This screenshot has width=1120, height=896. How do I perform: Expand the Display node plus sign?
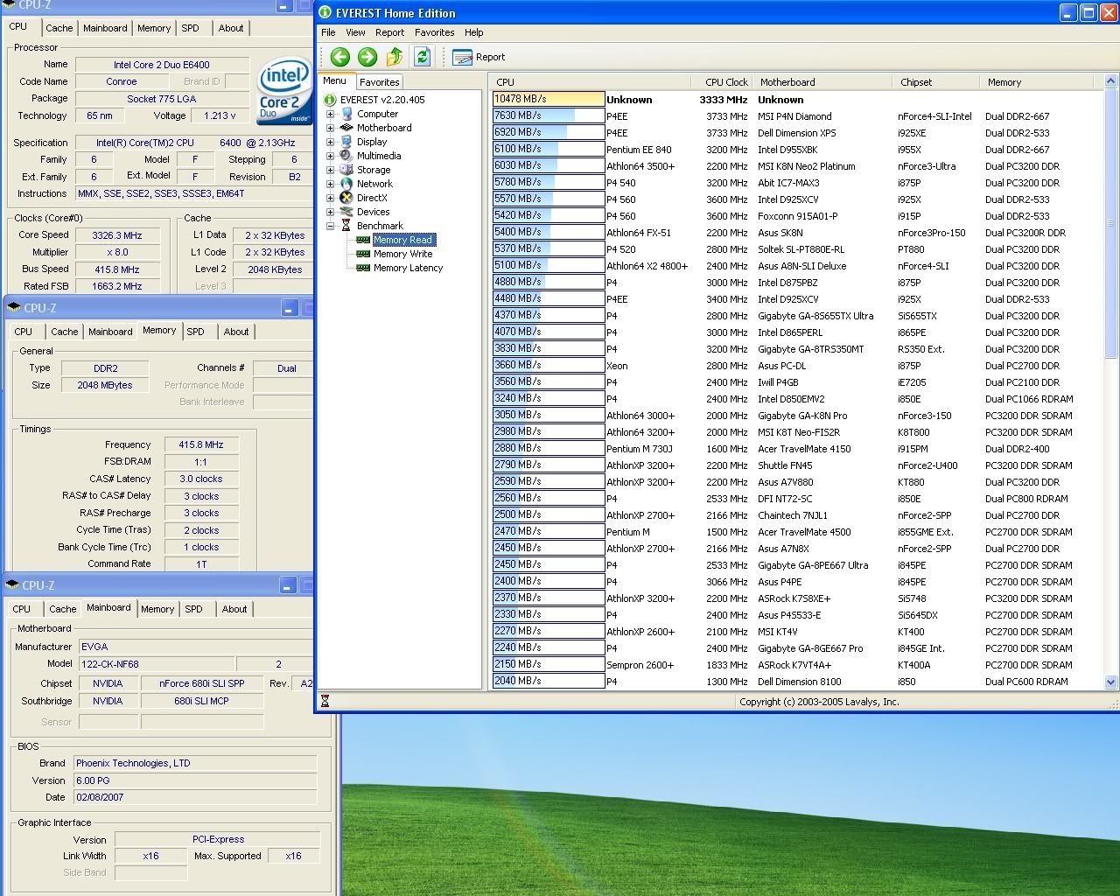tap(331, 142)
